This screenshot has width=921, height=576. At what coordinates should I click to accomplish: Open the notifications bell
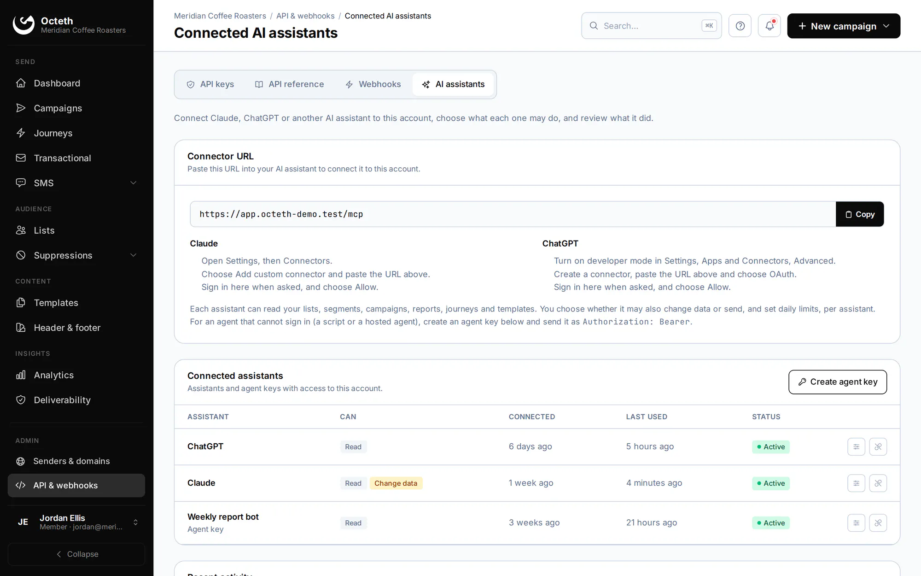769,26
